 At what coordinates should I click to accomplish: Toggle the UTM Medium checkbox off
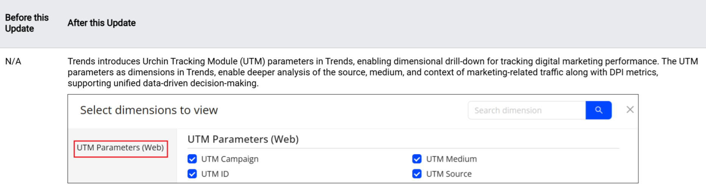tap(417, 159)
